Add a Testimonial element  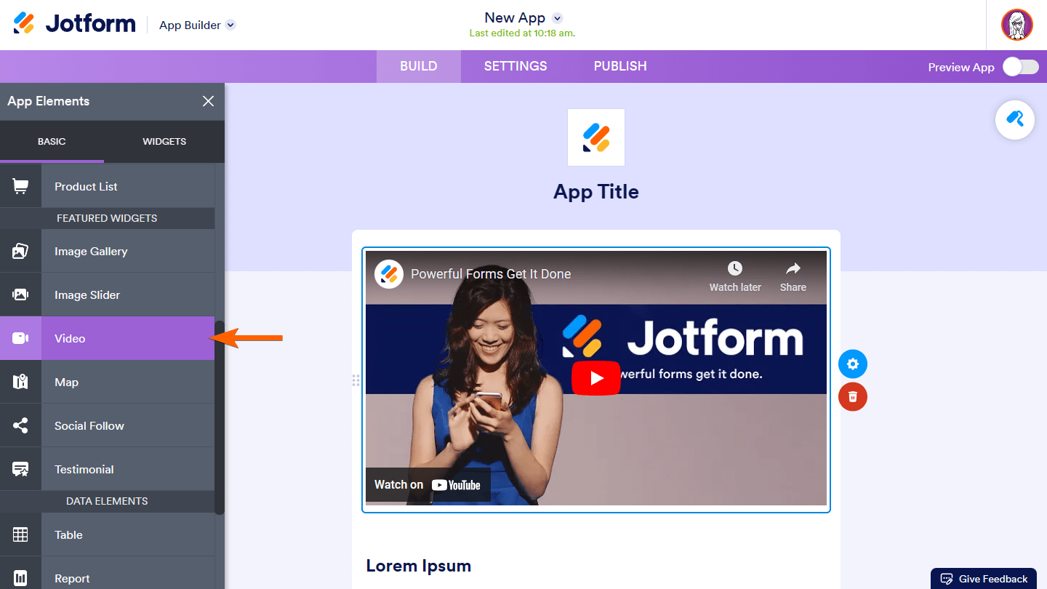(108, 469)
